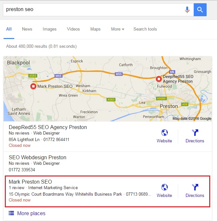Switch to the News tab
The width and height of the screenshot is (217, 221).
[27, 29]
